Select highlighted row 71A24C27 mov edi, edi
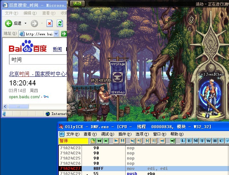Image resolution: width=229 pixels, height=175 pixels. (x=144, y=169)
